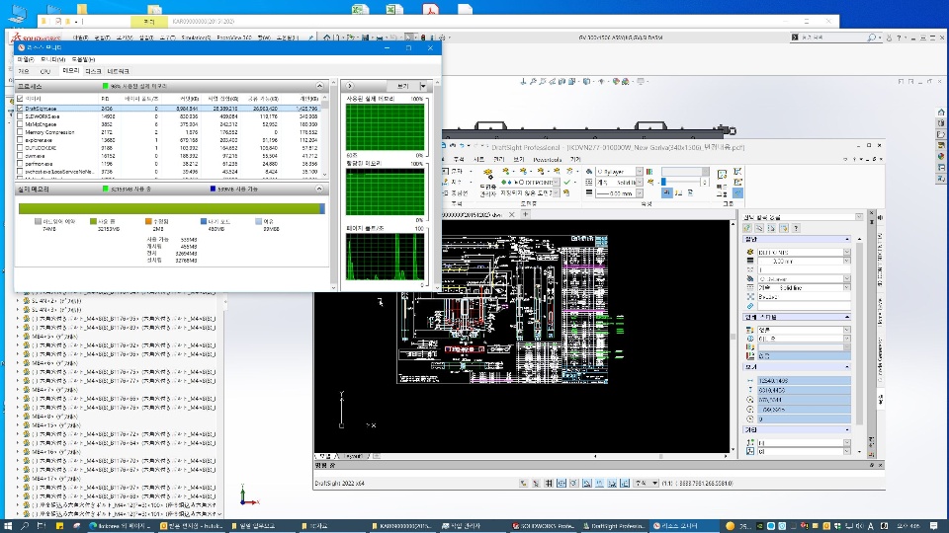
Task: Check the SLDWORKS.exe process checkbox
Action: (21, 115)
